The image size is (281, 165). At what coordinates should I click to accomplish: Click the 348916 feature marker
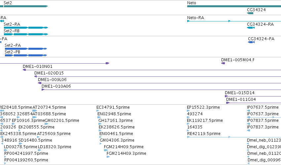(x=2, y=144)
